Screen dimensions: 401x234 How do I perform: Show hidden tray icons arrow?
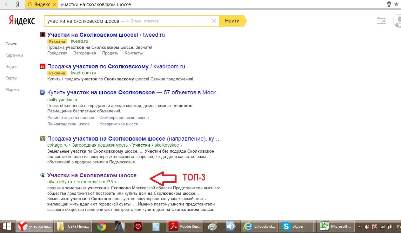tap(359, 227)
